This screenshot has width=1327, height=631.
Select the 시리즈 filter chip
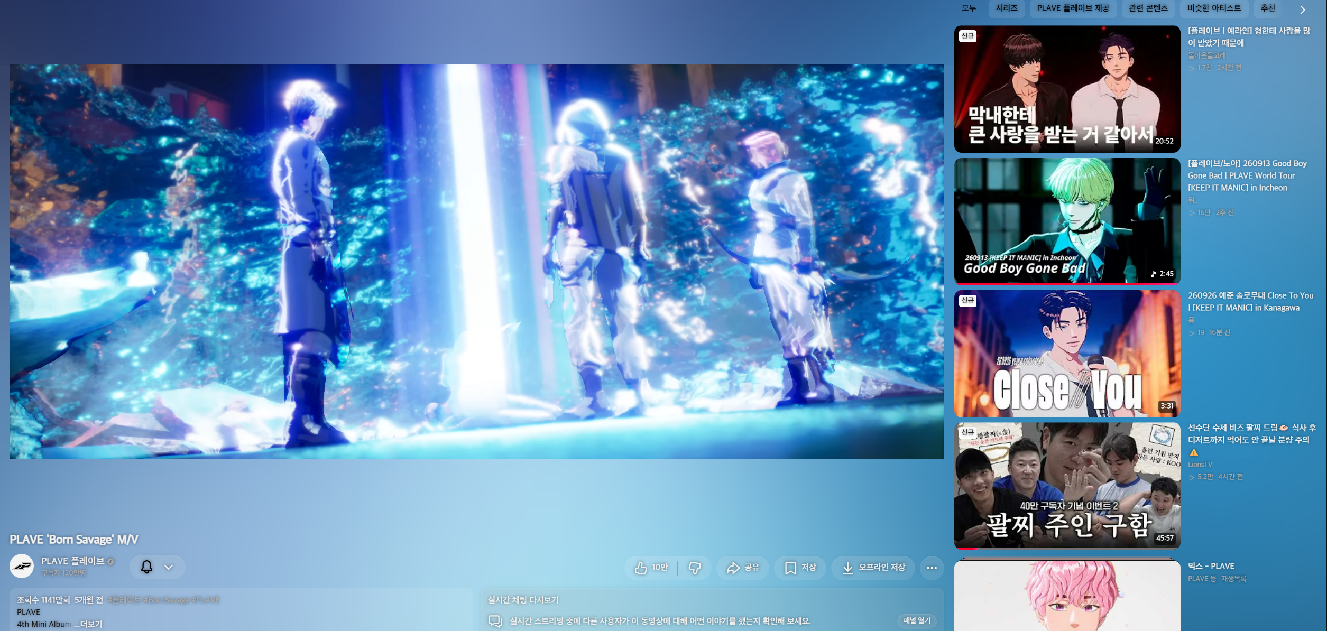click(x=1007, y=8)
